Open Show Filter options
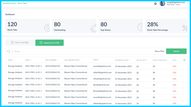The height and width of the screenshot is (107, 191). point(159,51)
